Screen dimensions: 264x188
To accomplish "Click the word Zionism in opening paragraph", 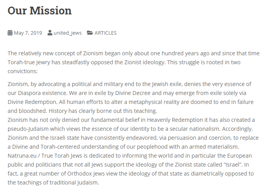I will 93,53.
